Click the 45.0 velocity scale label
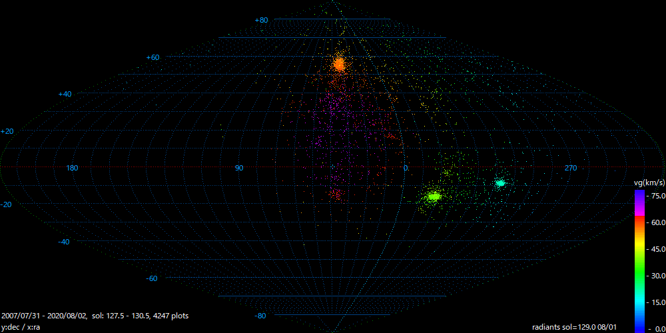Image resolution: width=666 pixels, height=333 pixels. [x=655, y=249]
